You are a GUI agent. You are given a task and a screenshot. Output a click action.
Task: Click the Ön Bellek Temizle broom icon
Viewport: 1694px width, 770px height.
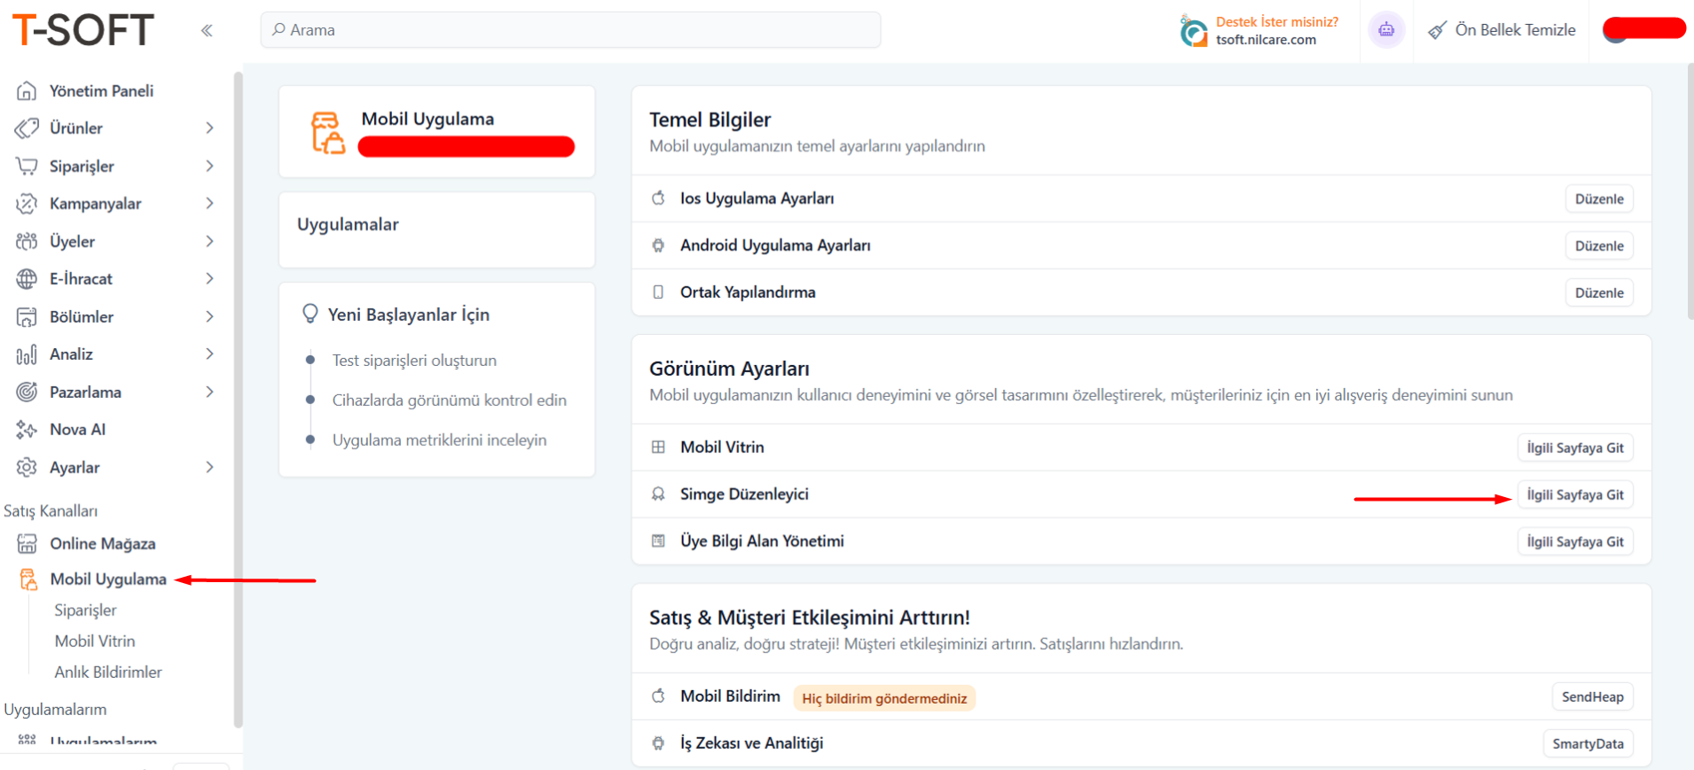[1437, 31]
